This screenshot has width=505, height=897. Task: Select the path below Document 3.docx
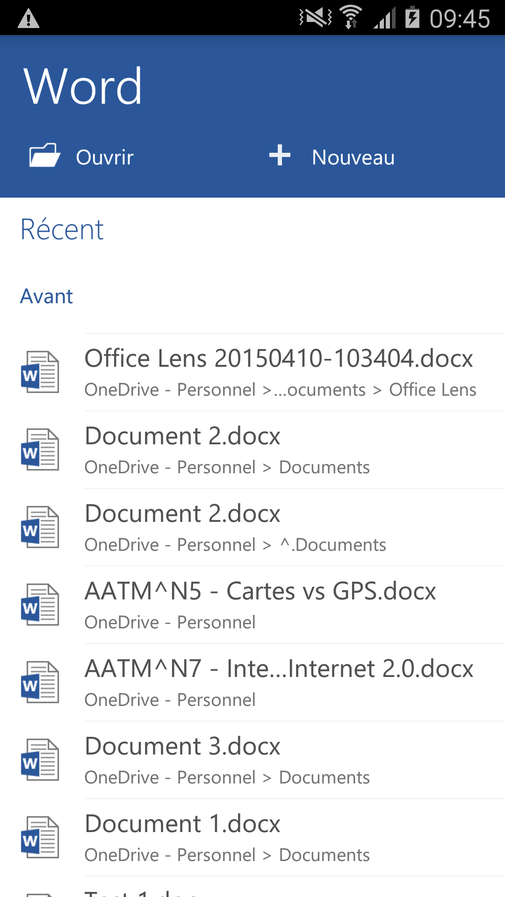227,777
